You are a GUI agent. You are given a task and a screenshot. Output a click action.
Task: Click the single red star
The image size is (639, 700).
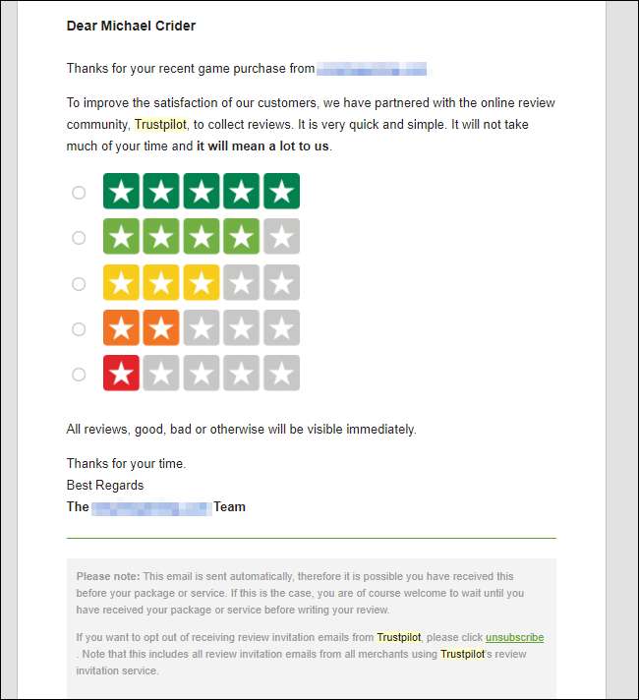(x=122, y=374)
